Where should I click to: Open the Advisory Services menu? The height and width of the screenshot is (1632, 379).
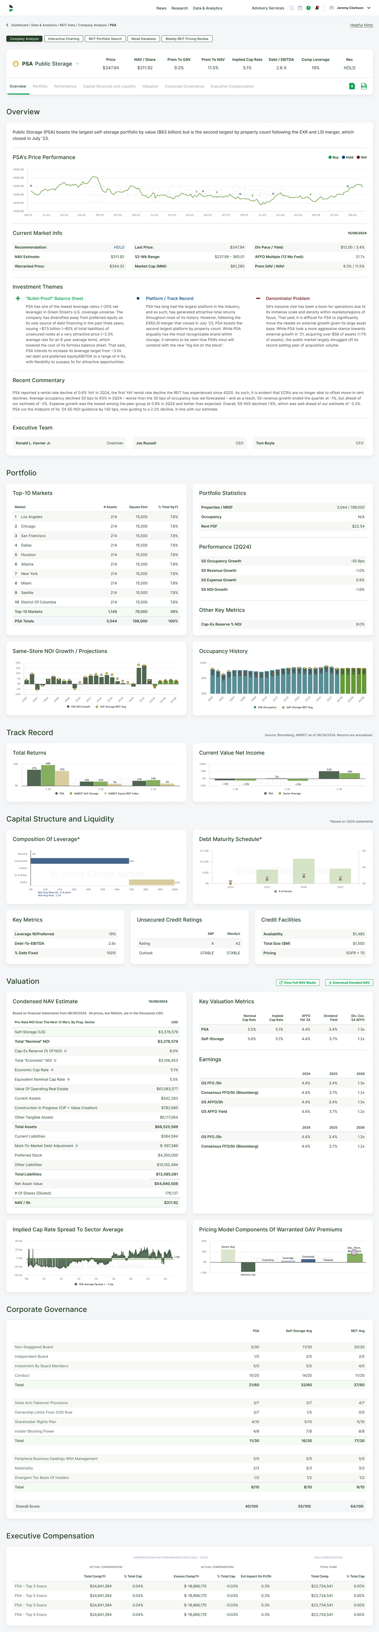[x=267, y=8]
